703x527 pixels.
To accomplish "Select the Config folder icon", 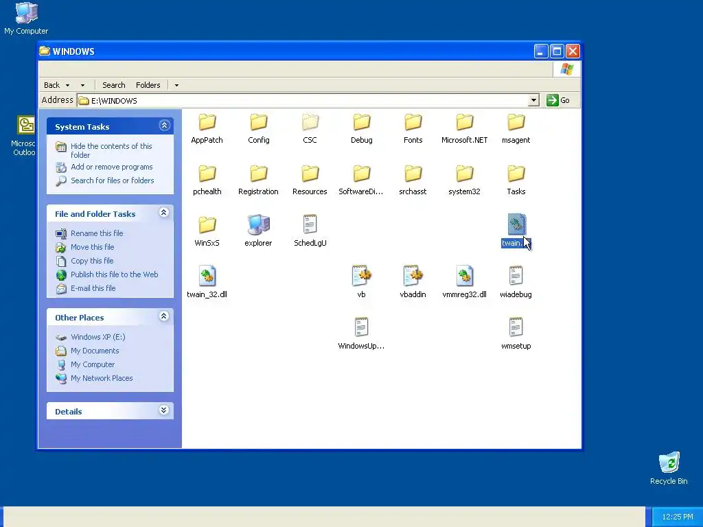I will click(x=259, y=122).
